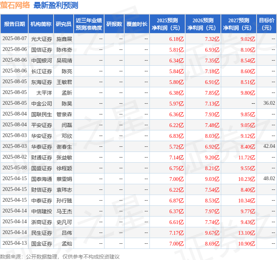Click the 最新盈利预测 heading
This screenshot has width=277, height=260.
tap(56, 5)
